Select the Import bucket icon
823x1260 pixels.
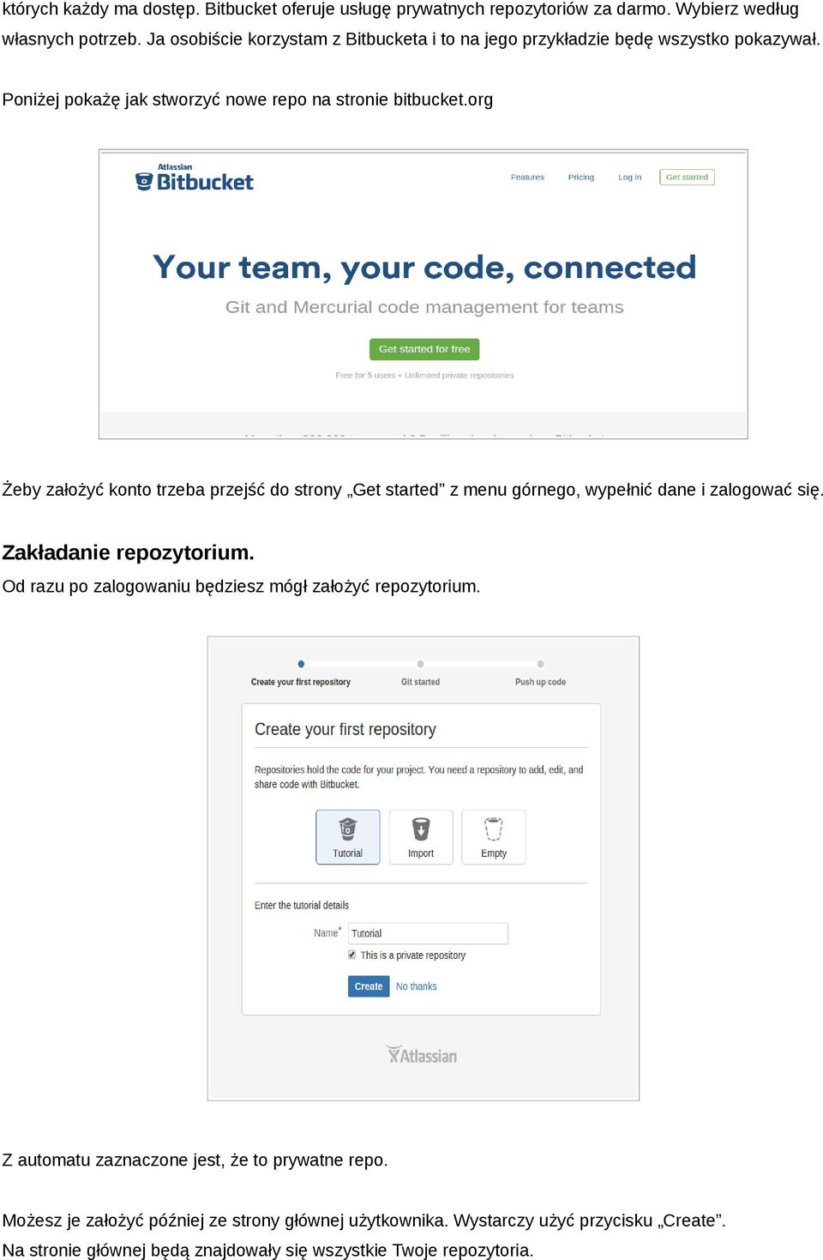tap(421, 829)
